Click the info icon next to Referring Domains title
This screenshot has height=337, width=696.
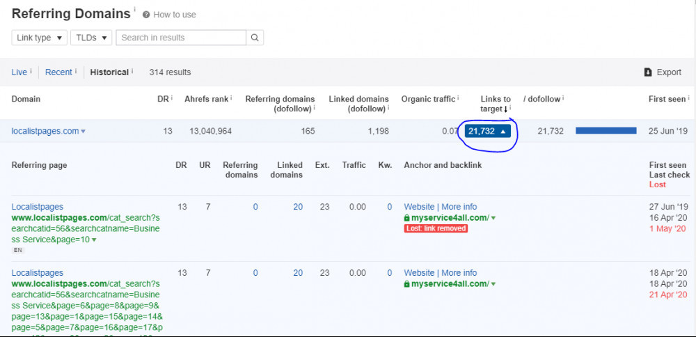coord(134,9)
